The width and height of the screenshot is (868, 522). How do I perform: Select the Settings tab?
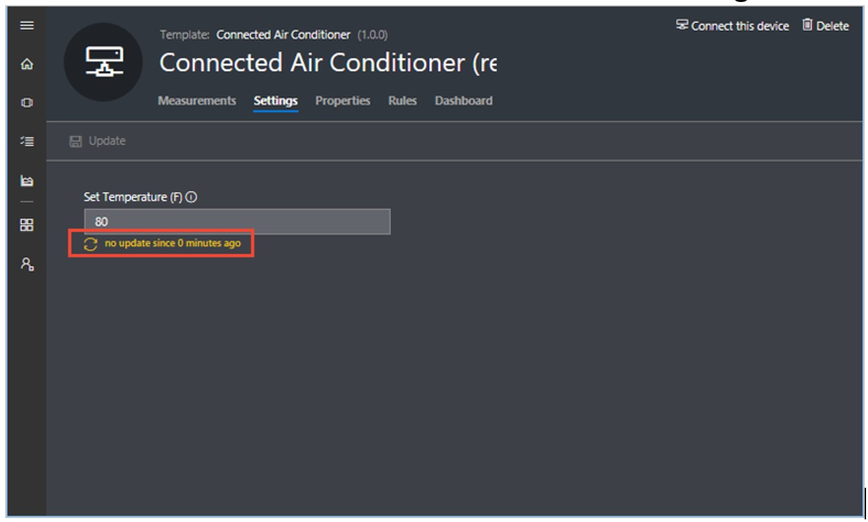click(x=275, y=101)
